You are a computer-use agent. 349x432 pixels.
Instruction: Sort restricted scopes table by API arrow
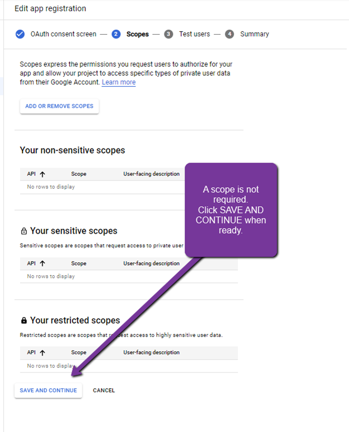43,352
